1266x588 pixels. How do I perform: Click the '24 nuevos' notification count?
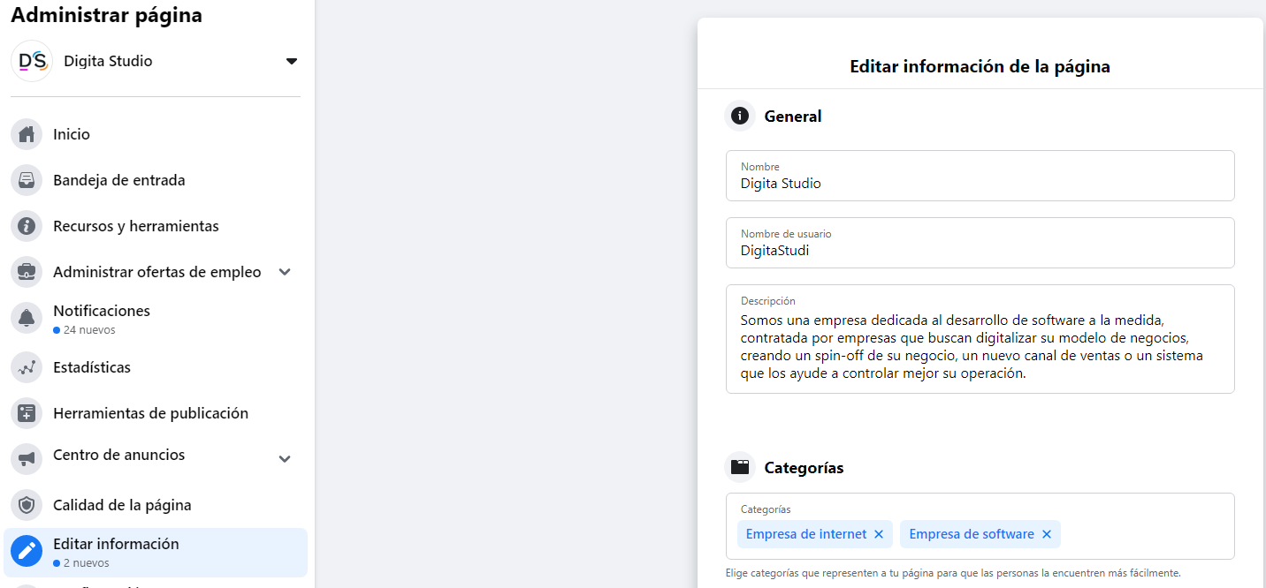(89, 330)
